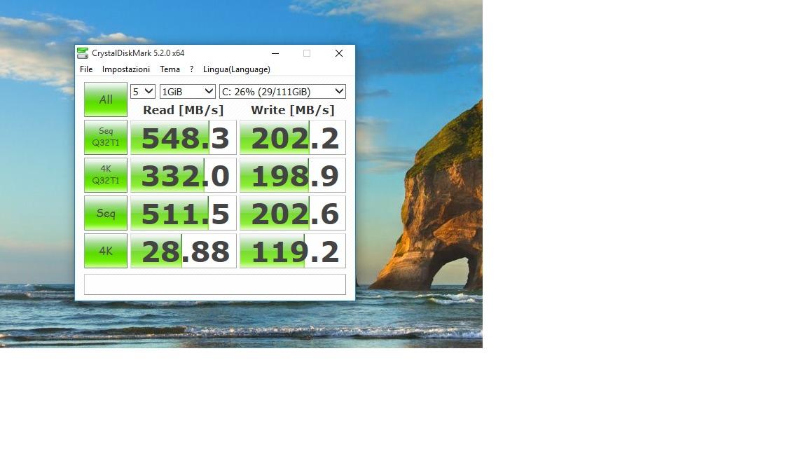
Task: Open the Impostazioni menu
Action: pyautogui.click(x=125, y=69)
